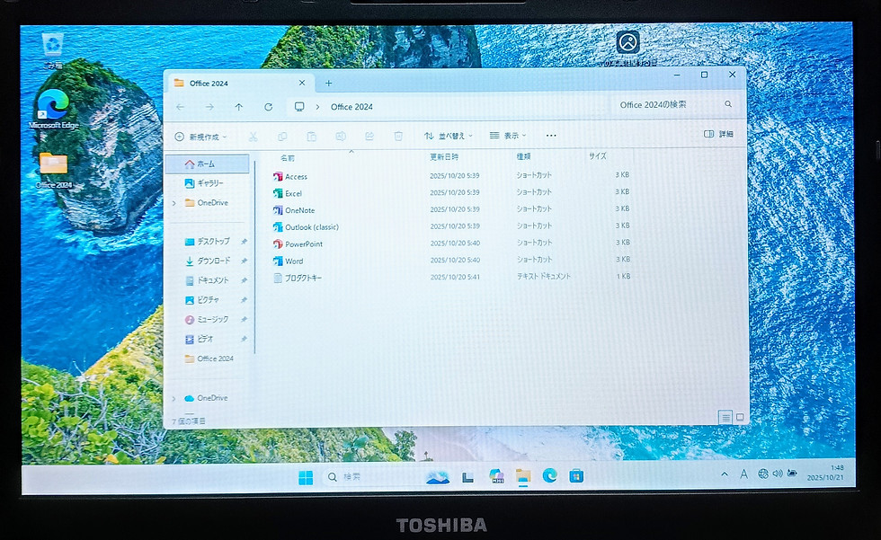Sort by the 種類 column header
Image resolution: width=881 pixels, height=540 pixels.
coord(523,156)
